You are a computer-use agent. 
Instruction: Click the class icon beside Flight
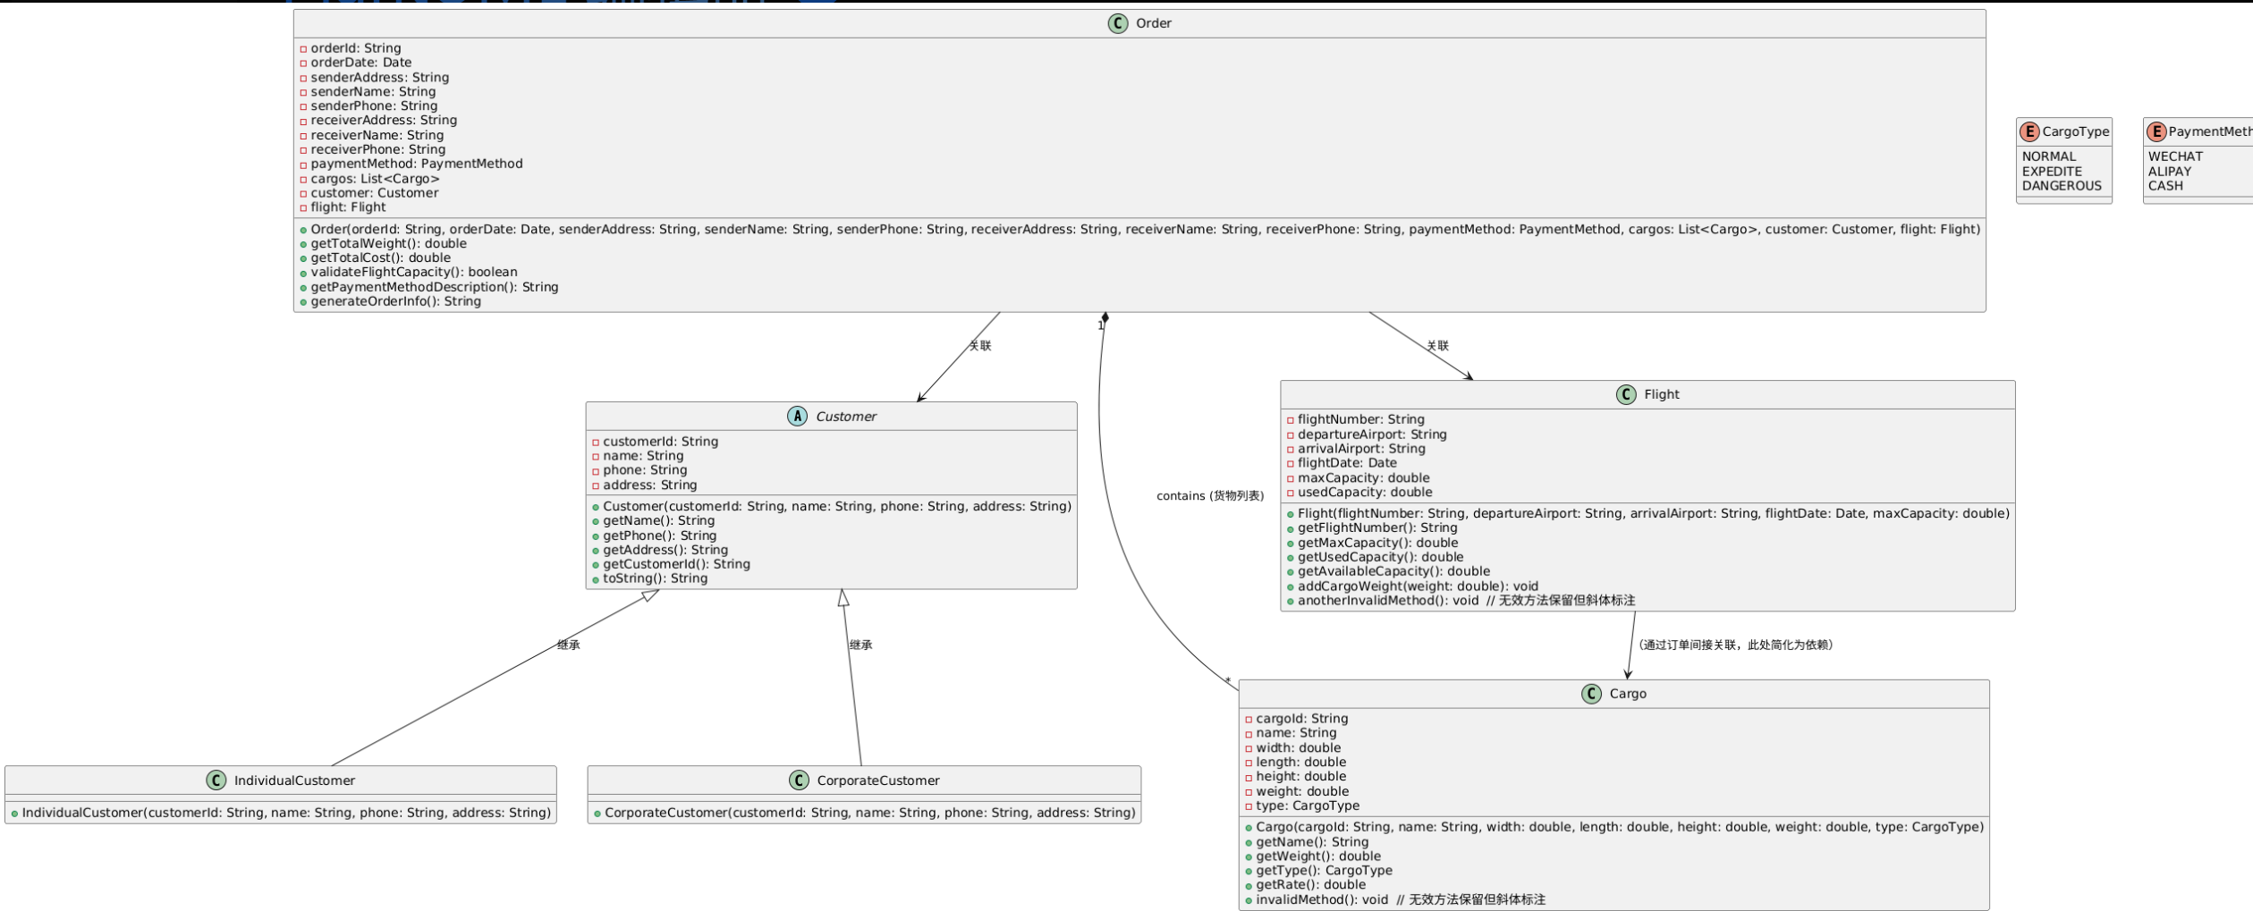point(1626,394)
